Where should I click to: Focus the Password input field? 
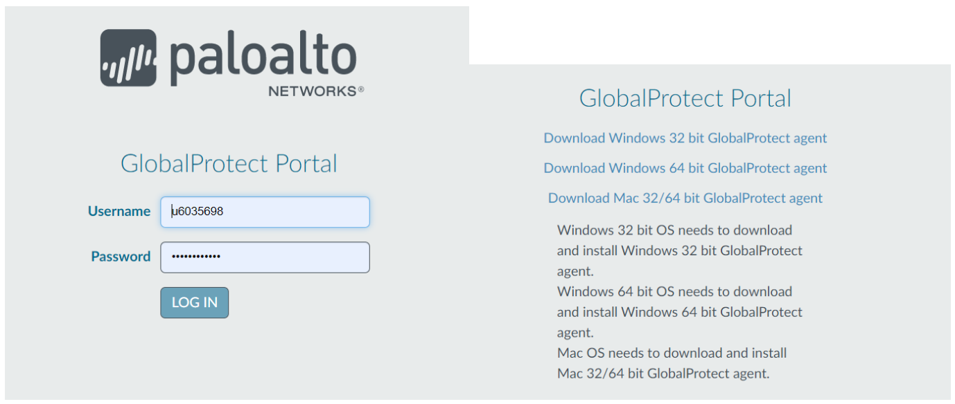point(291,257)
